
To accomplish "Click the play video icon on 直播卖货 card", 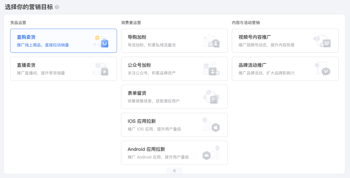I will (x=104, y=72).
